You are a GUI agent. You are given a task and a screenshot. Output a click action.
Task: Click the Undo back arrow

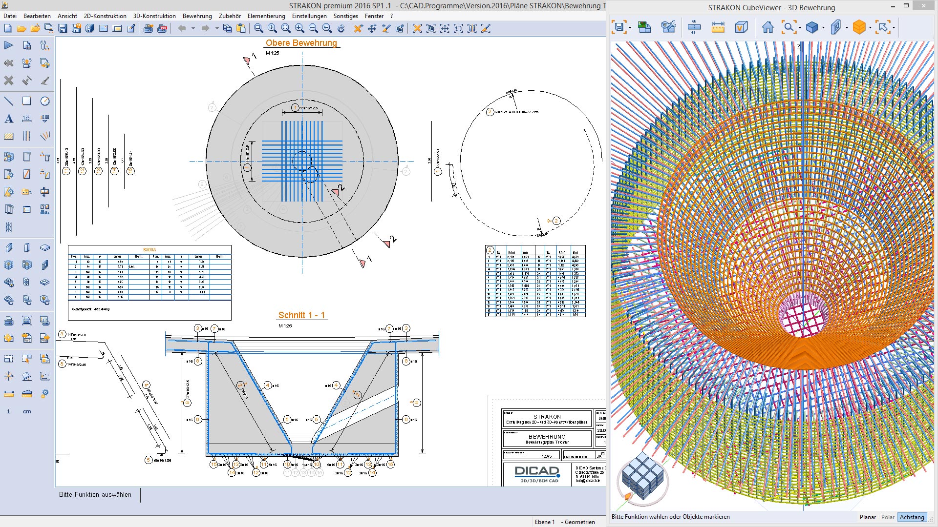(x=182, y=29)
